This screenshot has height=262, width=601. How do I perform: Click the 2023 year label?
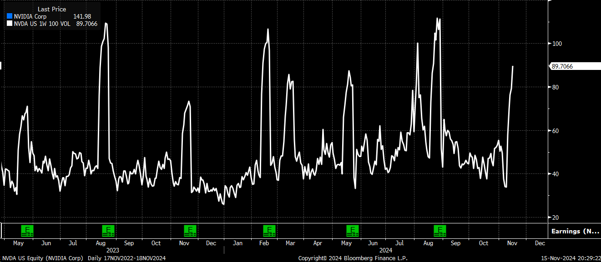(112, 250)
